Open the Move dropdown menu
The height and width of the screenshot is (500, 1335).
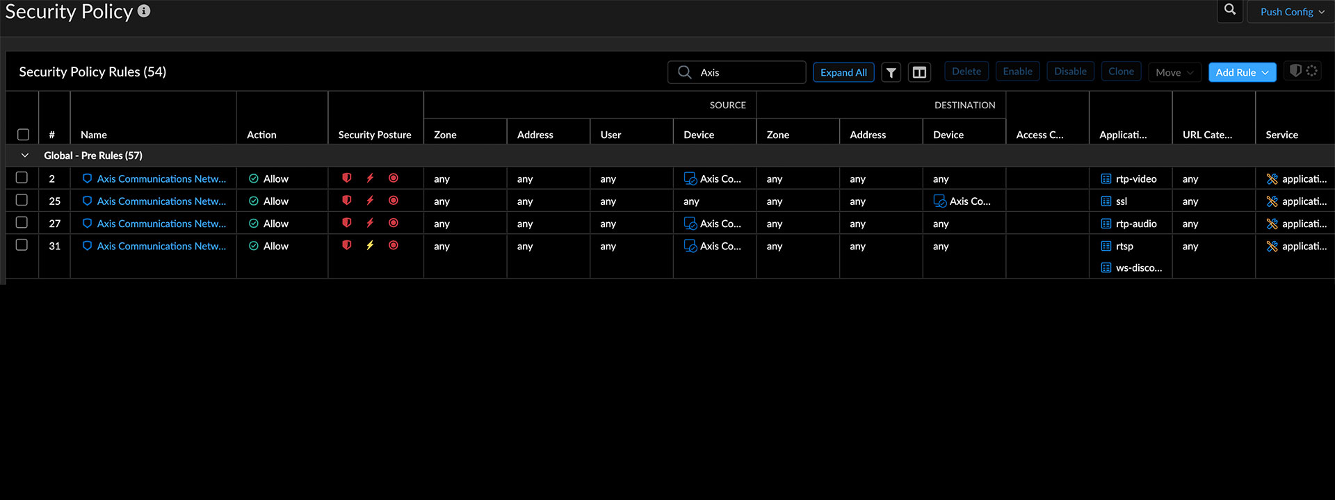tap(1174, 72)
